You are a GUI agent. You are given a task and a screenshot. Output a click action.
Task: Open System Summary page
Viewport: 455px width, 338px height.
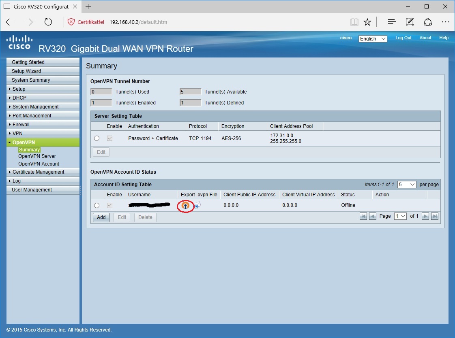pos(43,80)
